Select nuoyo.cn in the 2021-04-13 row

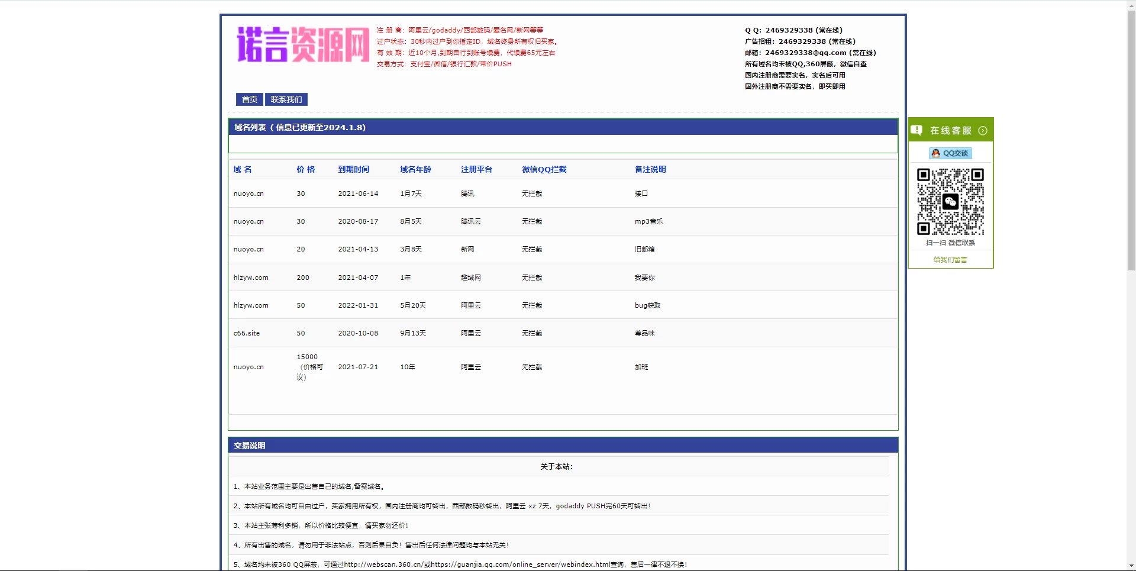(x=248, y=249)
